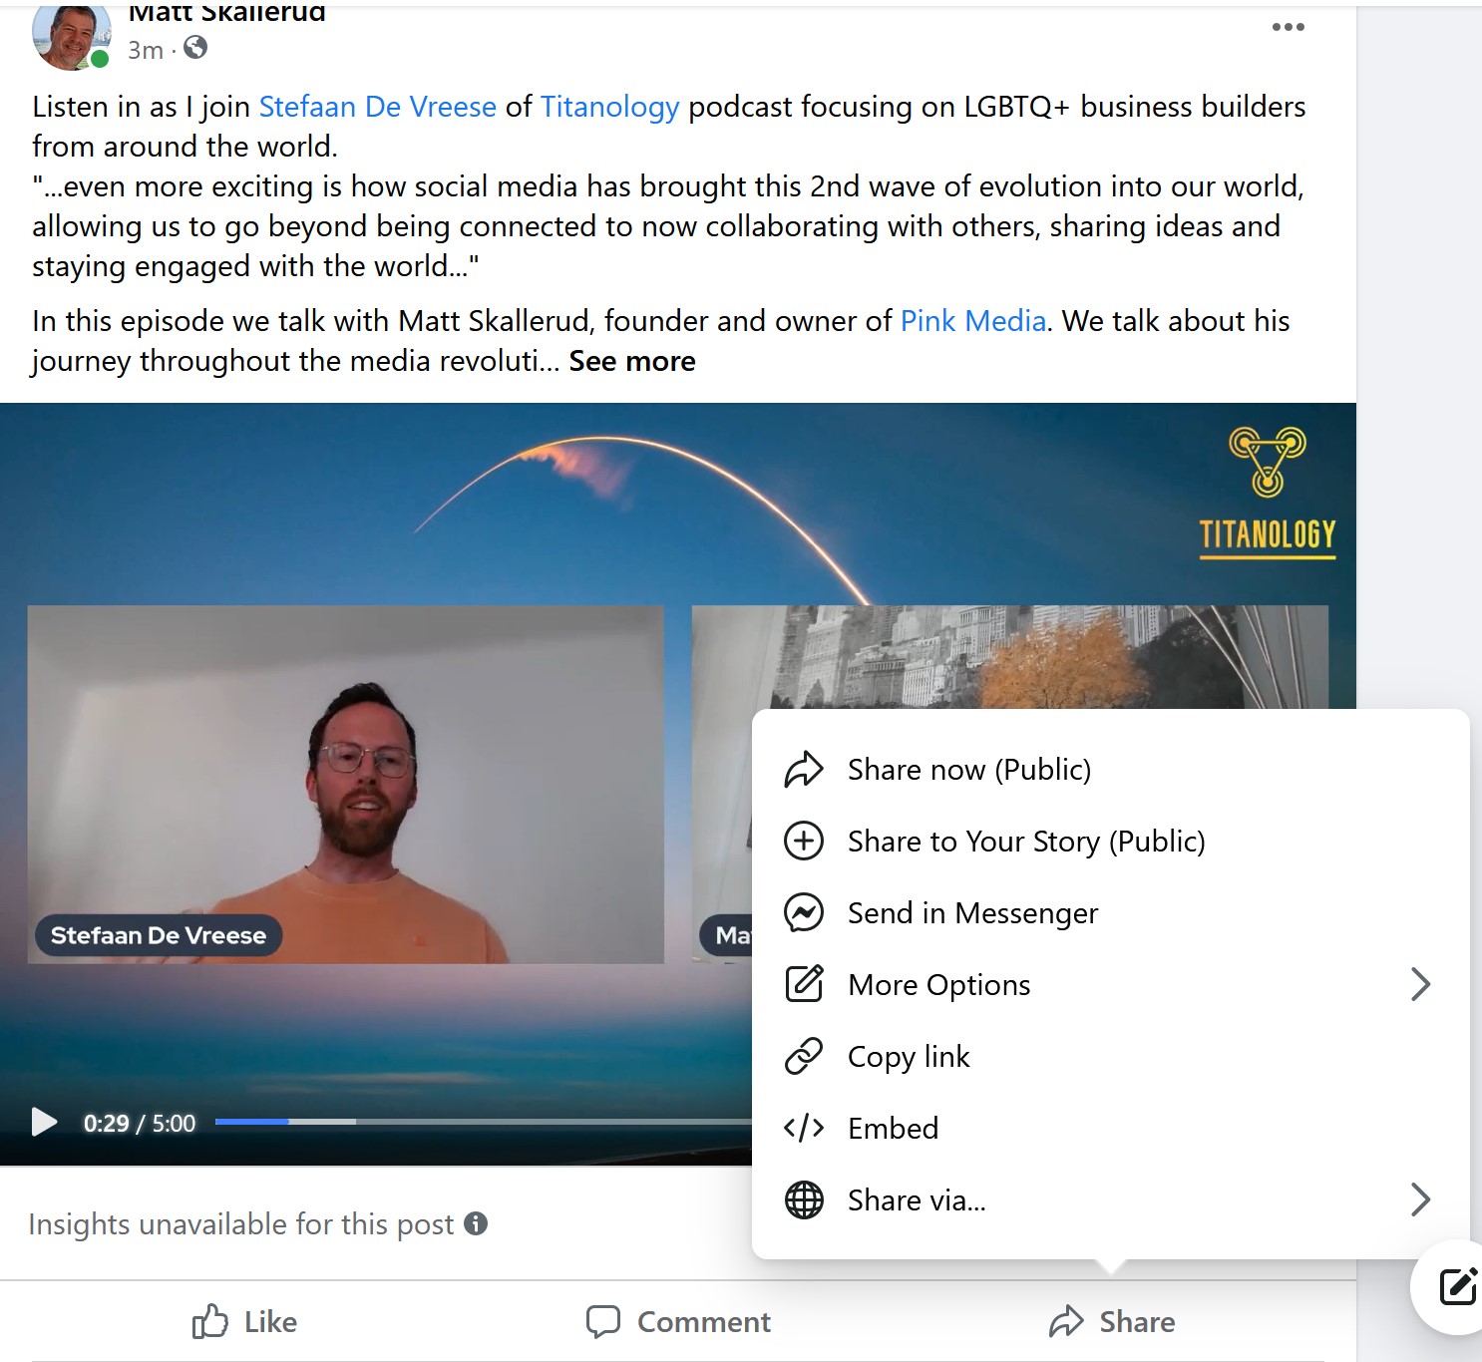Expand post text with See more
The image size is (1482, 1362).
click(x=632, y=361)
